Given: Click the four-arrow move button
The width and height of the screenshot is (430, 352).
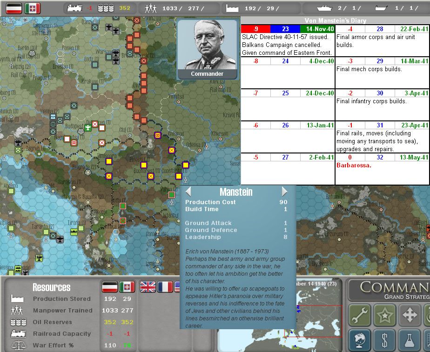Looking at the screenshot, I should (x=410, y=315).
